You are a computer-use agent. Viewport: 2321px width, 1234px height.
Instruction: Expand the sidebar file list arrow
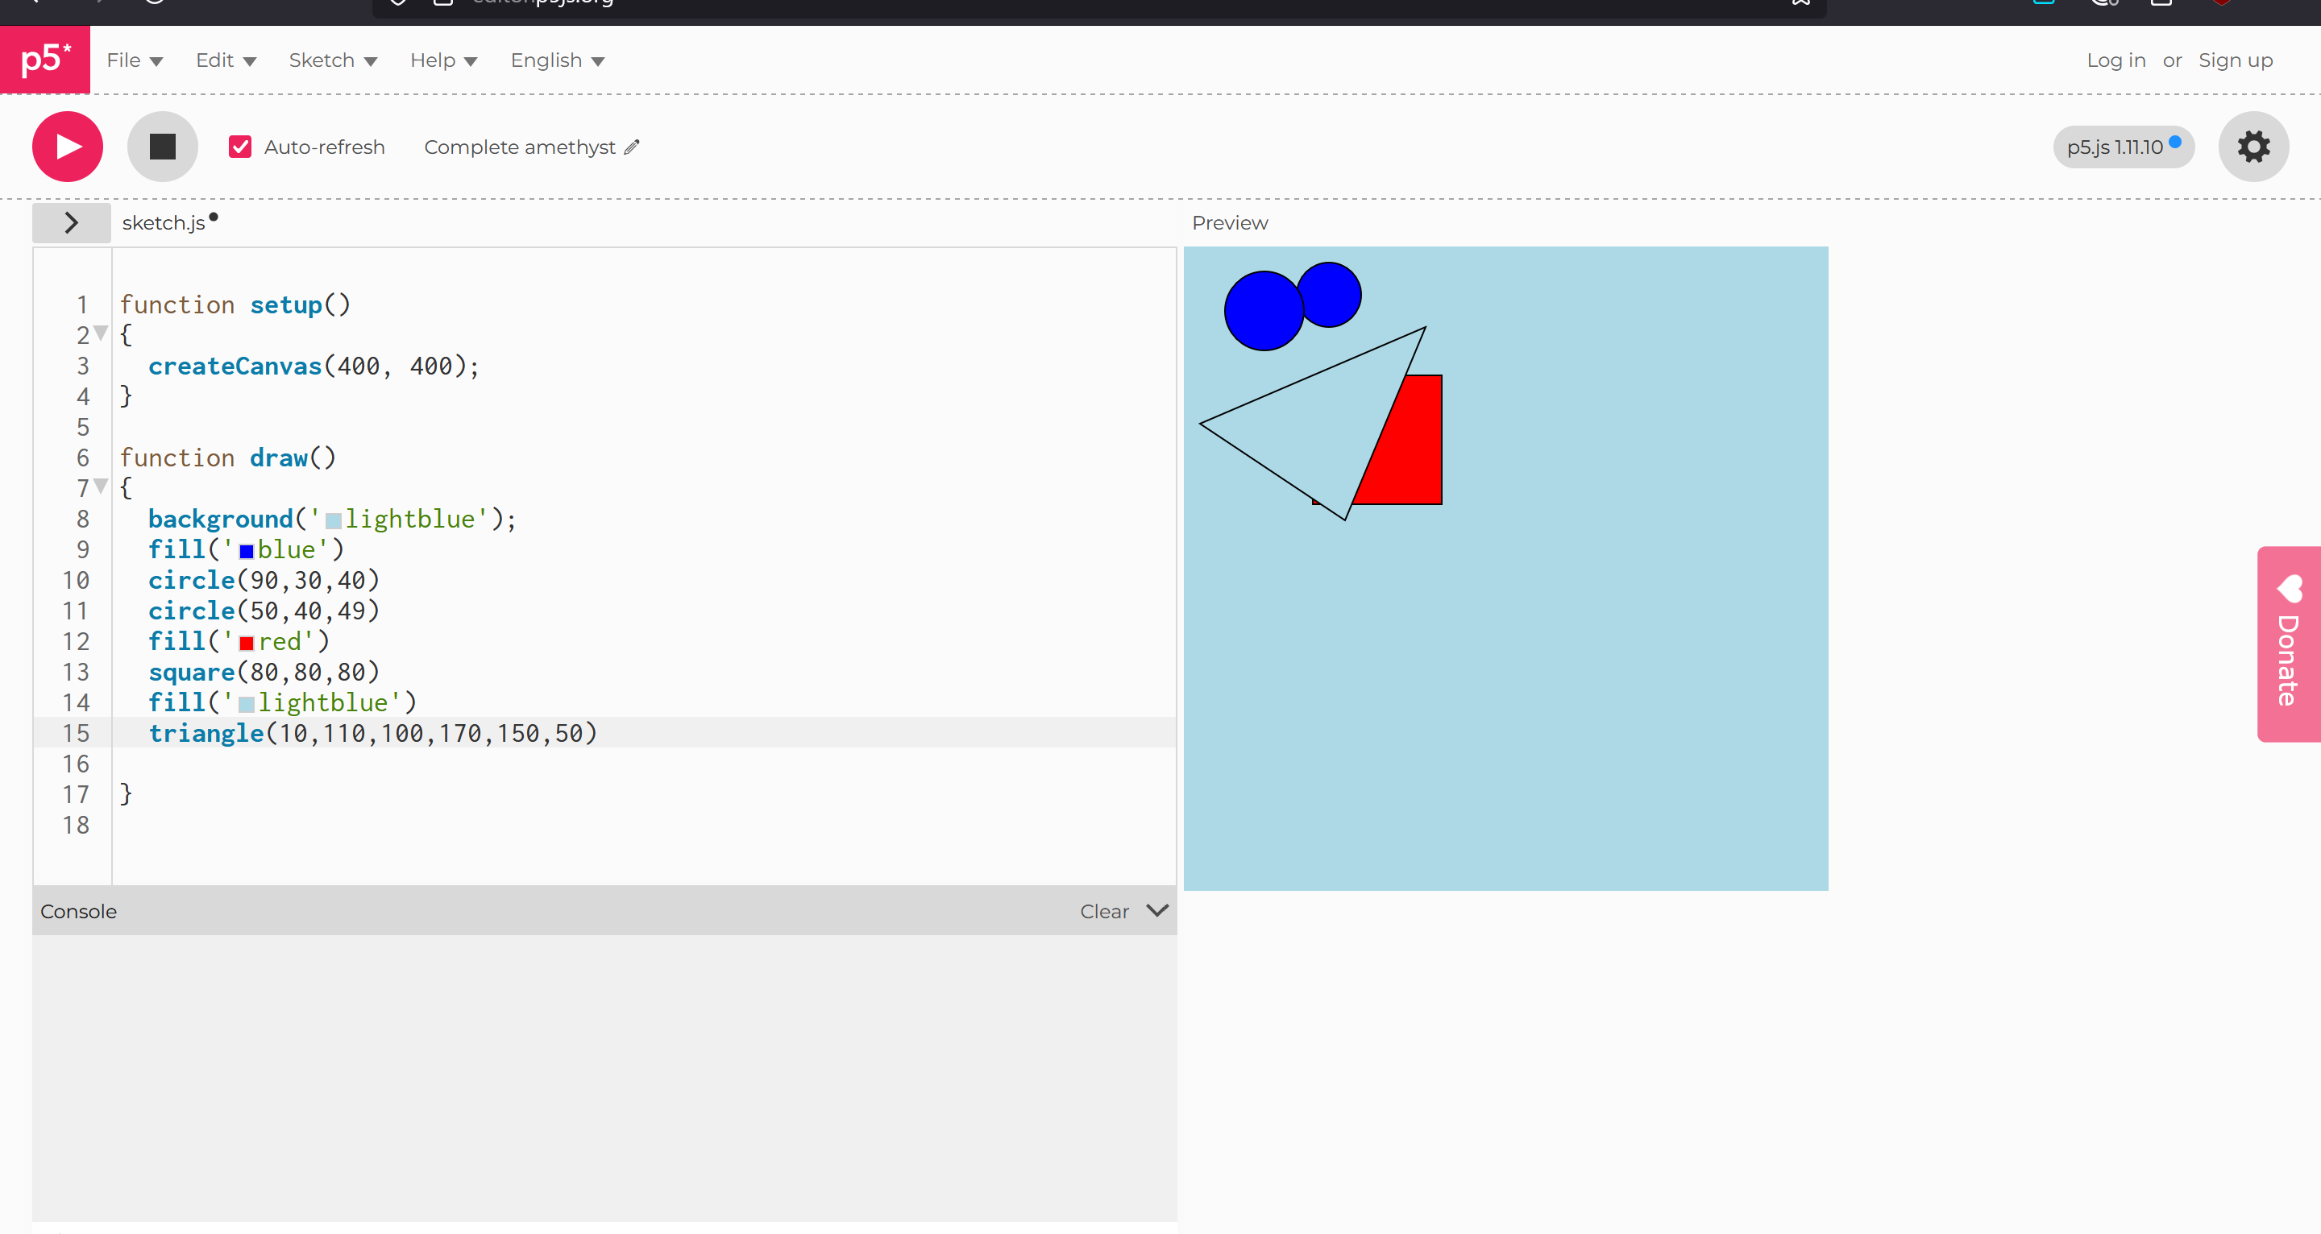coord(71,222)
